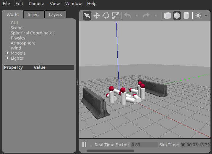
Task: Click the undo arrow icon
Action: click(127, 15)
